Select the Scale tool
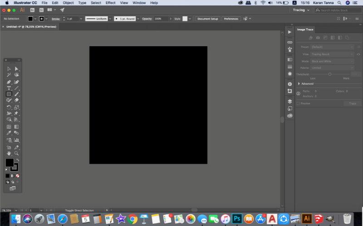This screenshot has height=226, width=363. 16,107
